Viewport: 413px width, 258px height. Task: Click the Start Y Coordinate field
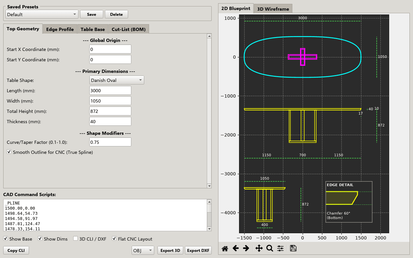[x=110, y=59]
